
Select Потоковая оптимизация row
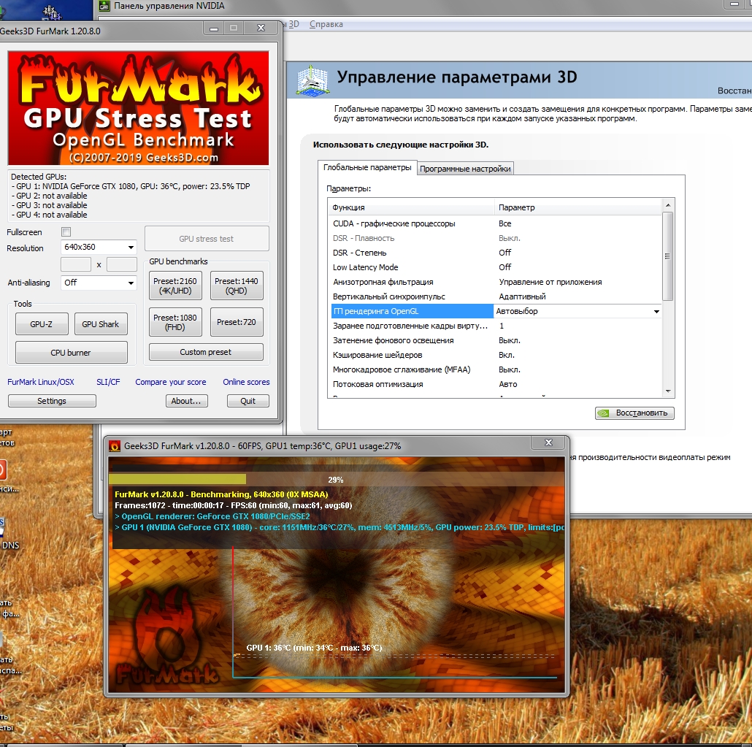point(496,384)
